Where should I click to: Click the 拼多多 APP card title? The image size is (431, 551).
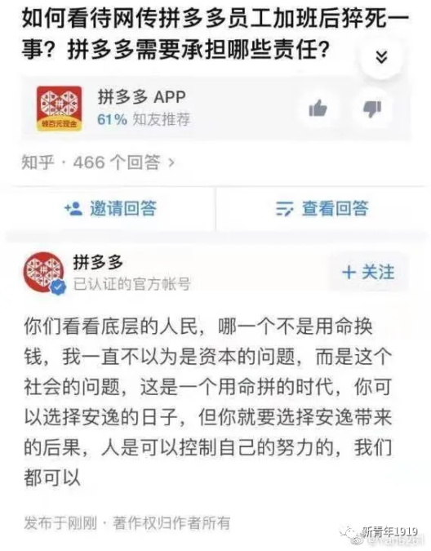[141, 97]
